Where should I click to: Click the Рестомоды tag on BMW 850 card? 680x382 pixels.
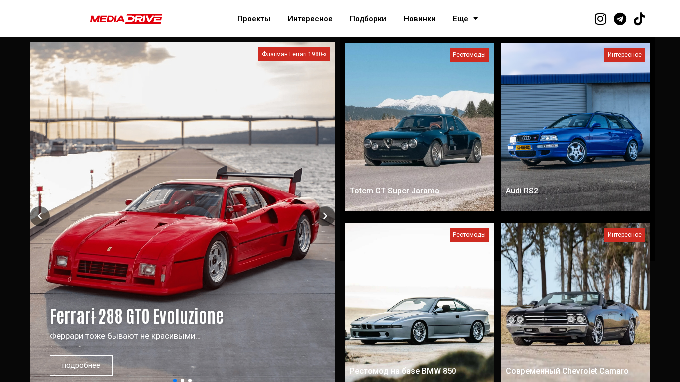(x=469, y=235)
